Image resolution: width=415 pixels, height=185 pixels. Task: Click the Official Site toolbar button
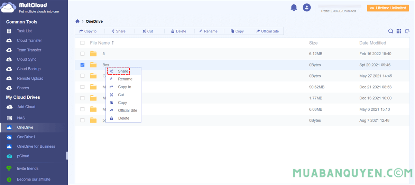point(268,31)
